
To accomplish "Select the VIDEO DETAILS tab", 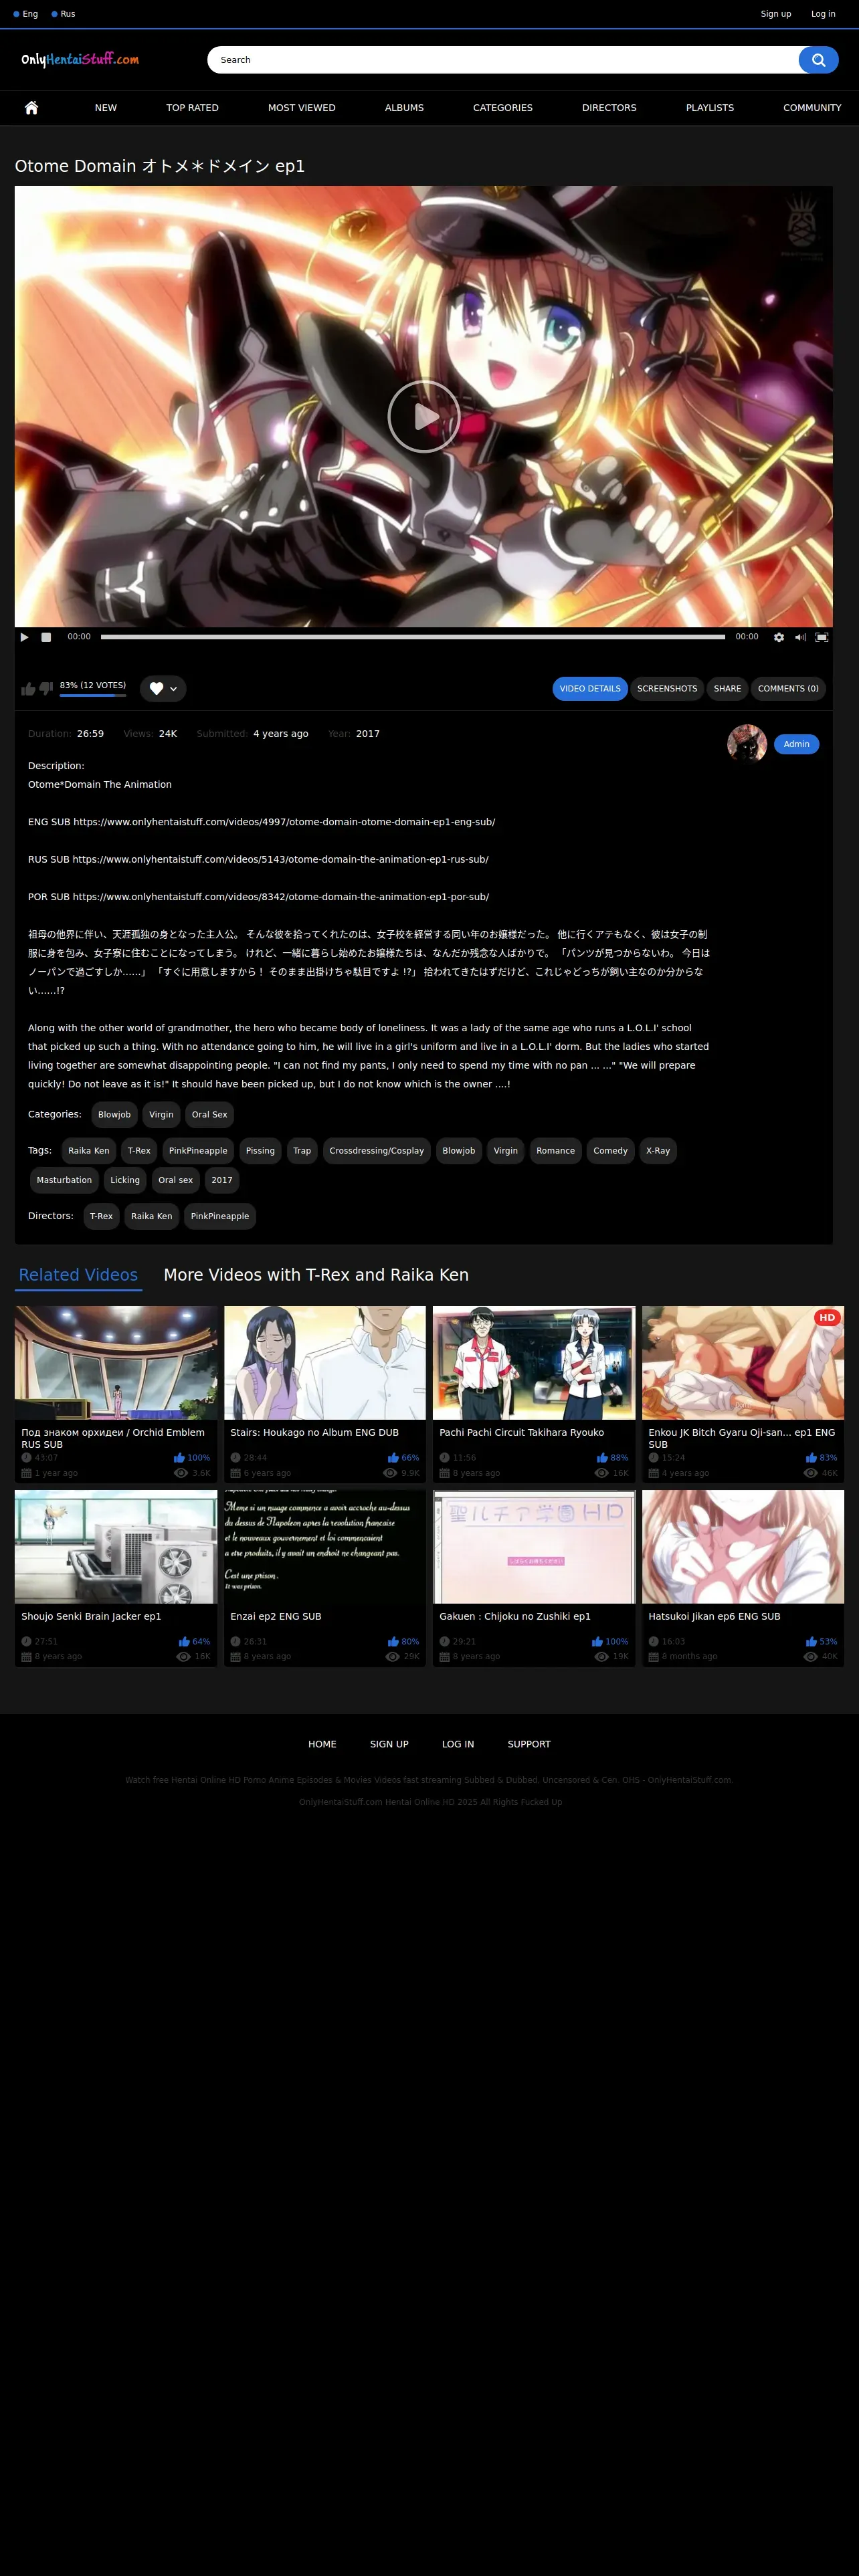I will [590, 689].
